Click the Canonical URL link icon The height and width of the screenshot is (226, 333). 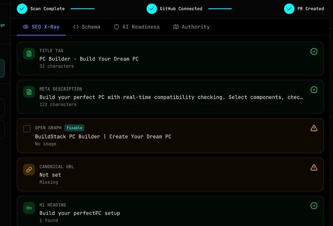(x=29, y=170)
